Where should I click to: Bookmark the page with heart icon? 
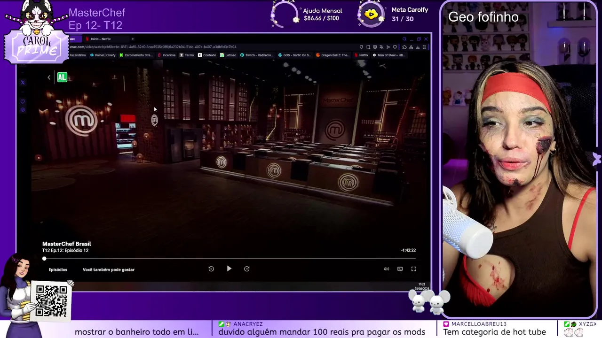(x=395, y=47)
